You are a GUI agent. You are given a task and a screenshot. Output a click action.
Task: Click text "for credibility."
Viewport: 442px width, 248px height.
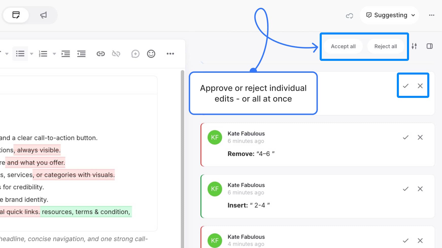point(23,187)
